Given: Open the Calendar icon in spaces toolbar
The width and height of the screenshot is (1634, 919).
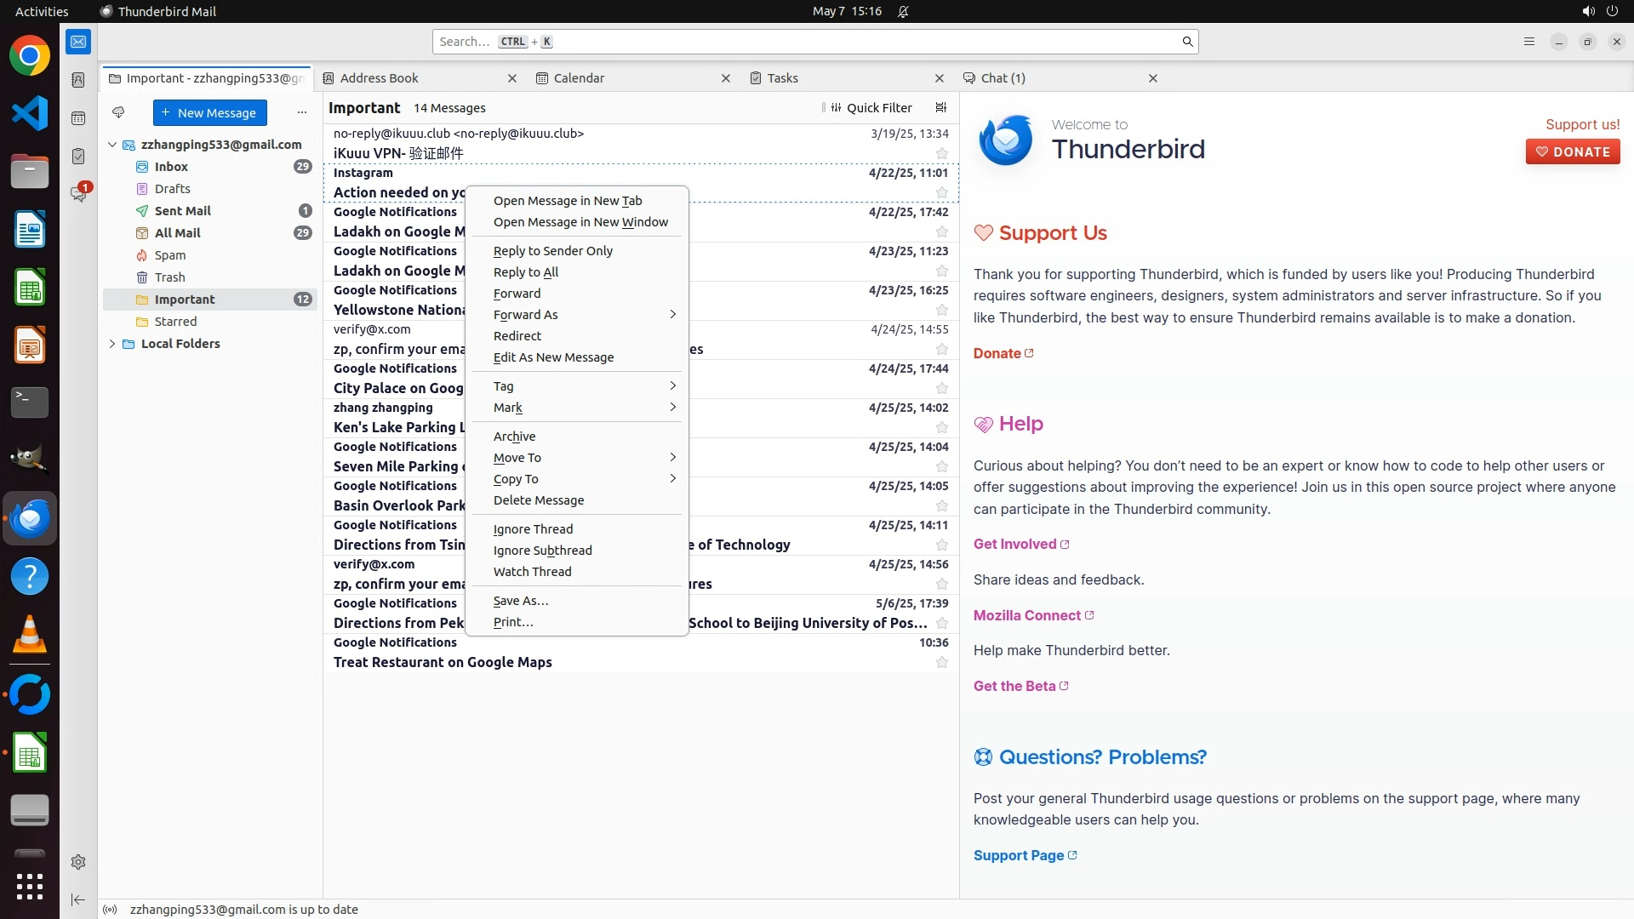Looking at the screenshot, I should (x=78, y=118).
